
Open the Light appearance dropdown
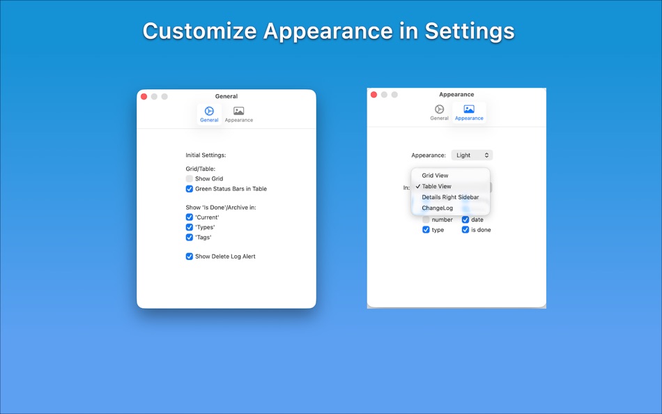point(472,155)
